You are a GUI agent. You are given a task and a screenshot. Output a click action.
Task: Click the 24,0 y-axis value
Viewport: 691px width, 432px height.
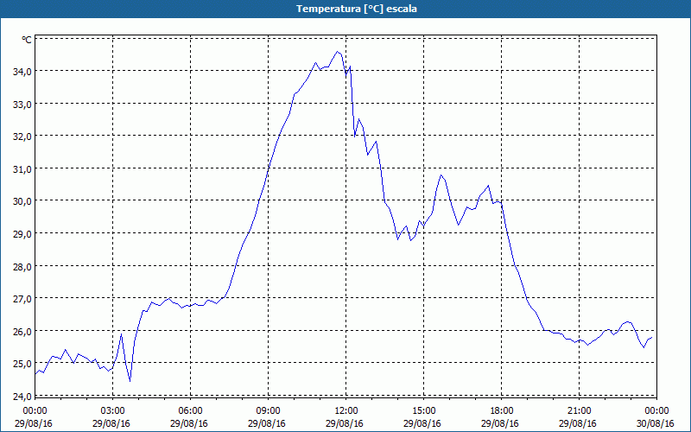tap(22, 397)
